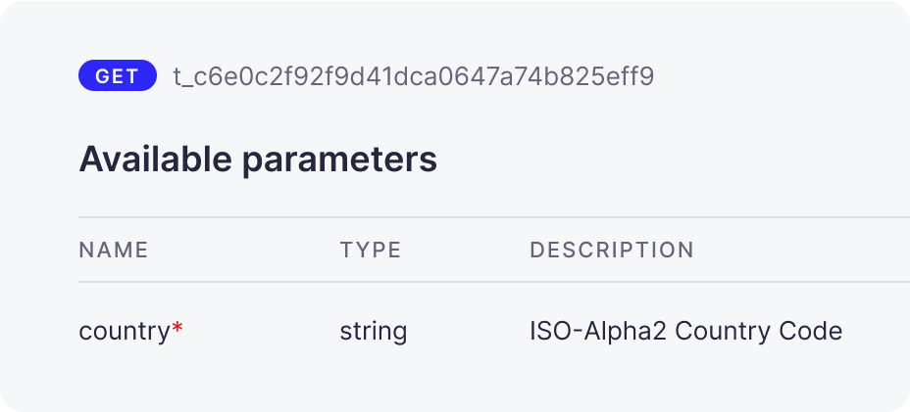Select the endpoint ID t_c6e0c2f92f9d41dca0647a74b825eff9
This screenshot has width=910, height=412.
click(414, 76)
